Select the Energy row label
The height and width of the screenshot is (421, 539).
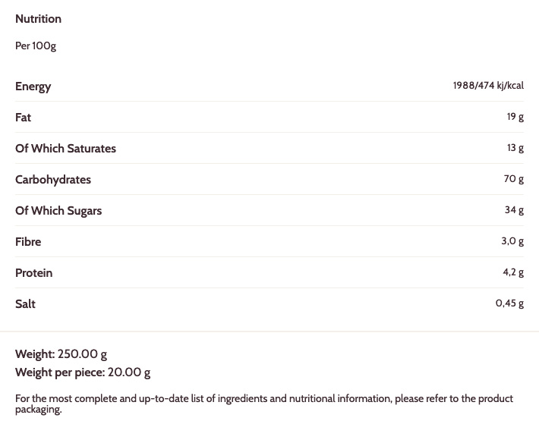coord(33,86)
